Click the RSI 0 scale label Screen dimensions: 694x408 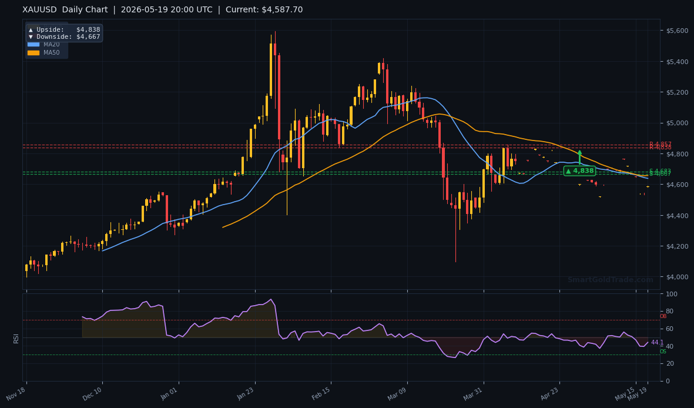click(x=668, y=381)
